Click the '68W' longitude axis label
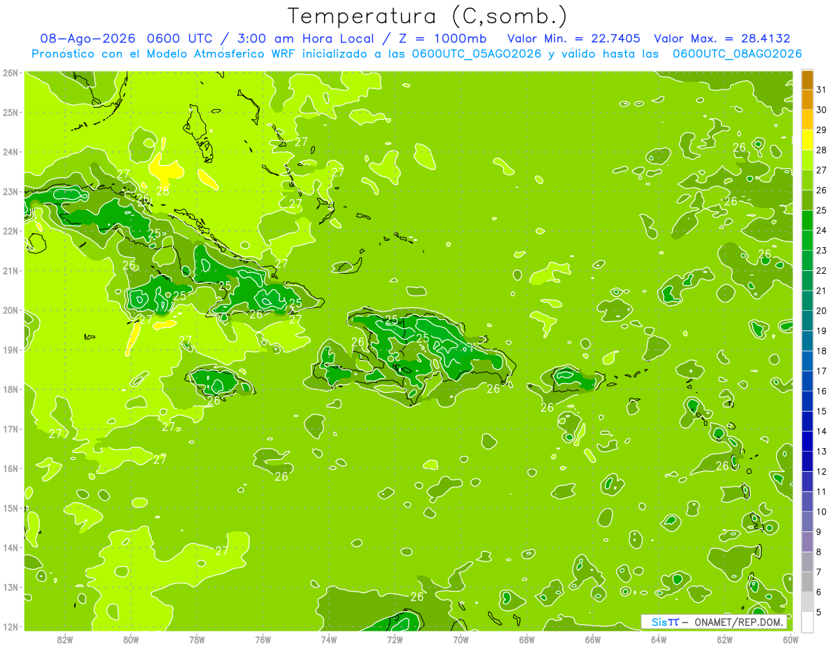This screenshot has height=649, width=840. tap(526, 639)
